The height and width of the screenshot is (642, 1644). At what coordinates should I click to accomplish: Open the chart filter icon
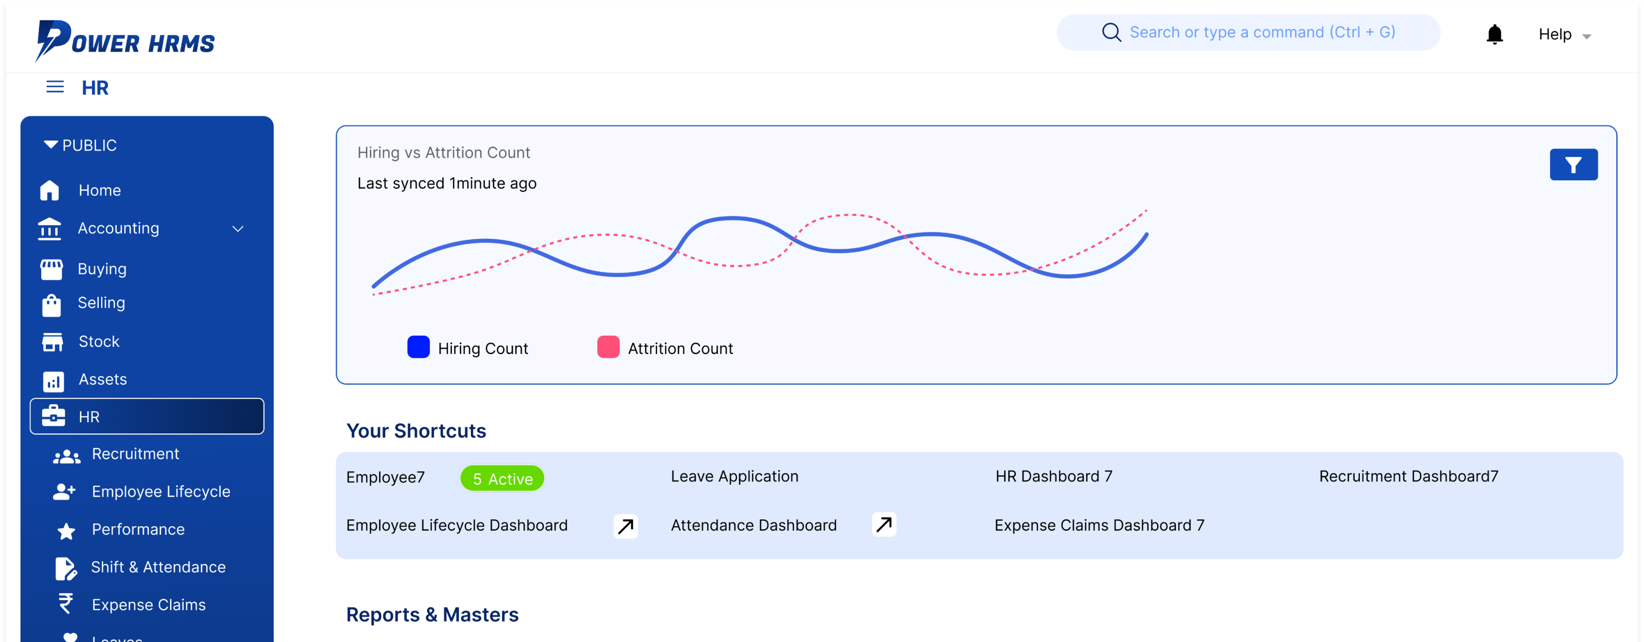click(1574, 164)
